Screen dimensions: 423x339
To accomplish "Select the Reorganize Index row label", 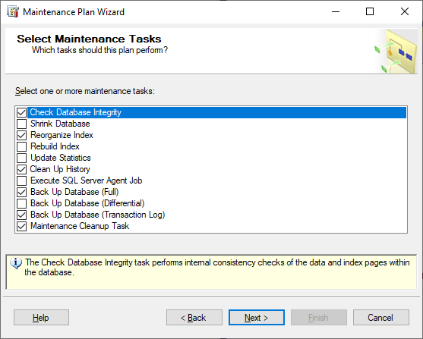I will point(62,135).
